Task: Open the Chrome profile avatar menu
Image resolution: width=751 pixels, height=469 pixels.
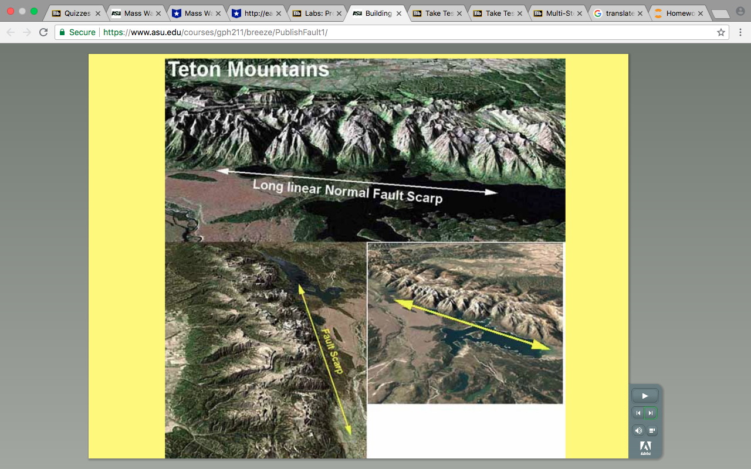Action: click(740, 11)
